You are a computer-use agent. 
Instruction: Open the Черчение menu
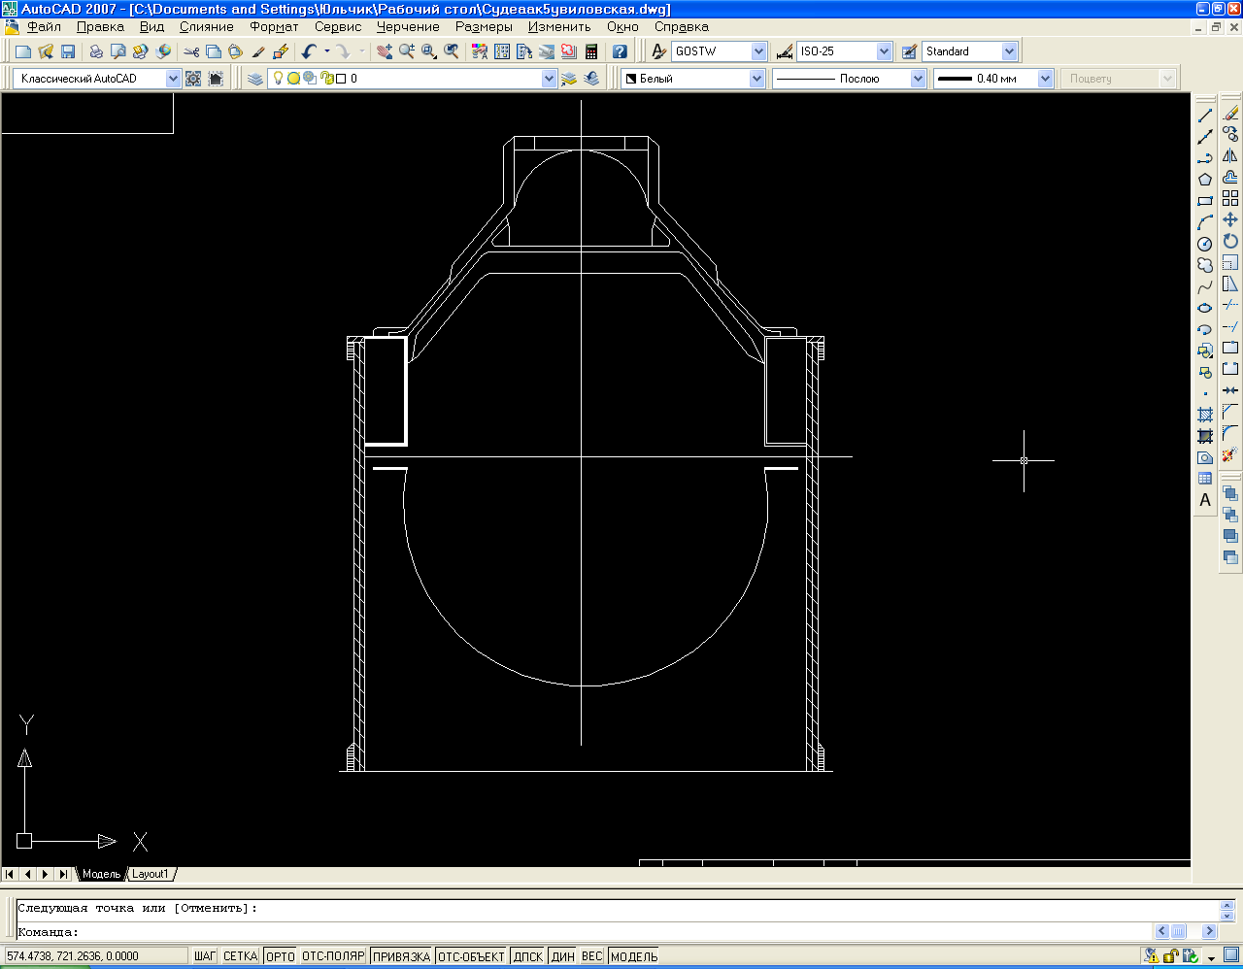pyautogui.click(x=408, y=27)
